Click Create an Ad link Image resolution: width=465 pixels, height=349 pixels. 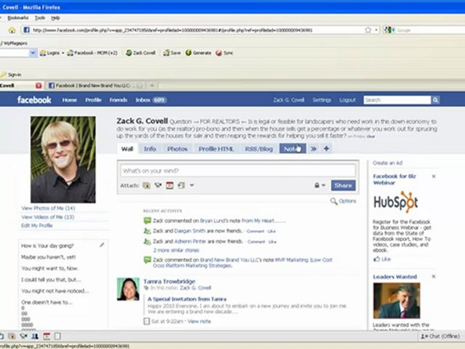387,163
